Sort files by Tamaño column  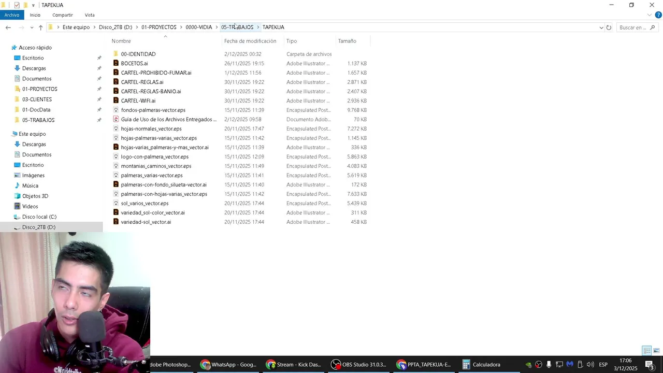coord(347,41)
